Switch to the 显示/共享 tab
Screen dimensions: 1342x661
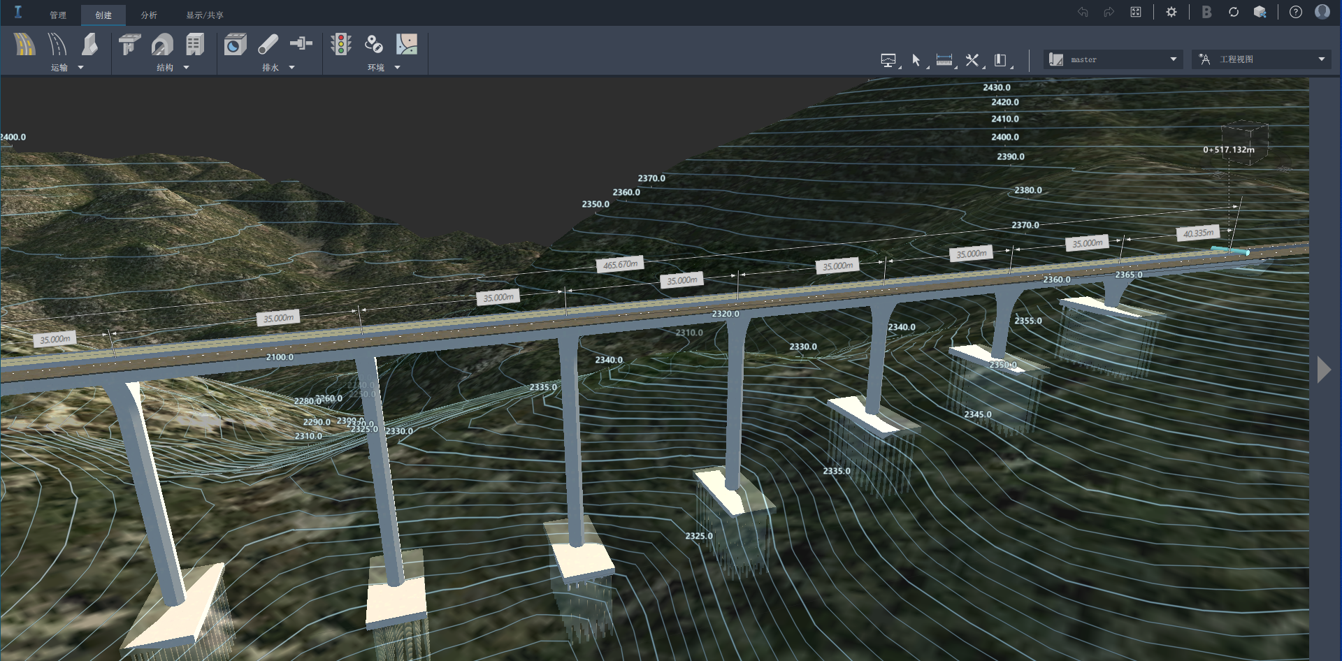point(205,15)
